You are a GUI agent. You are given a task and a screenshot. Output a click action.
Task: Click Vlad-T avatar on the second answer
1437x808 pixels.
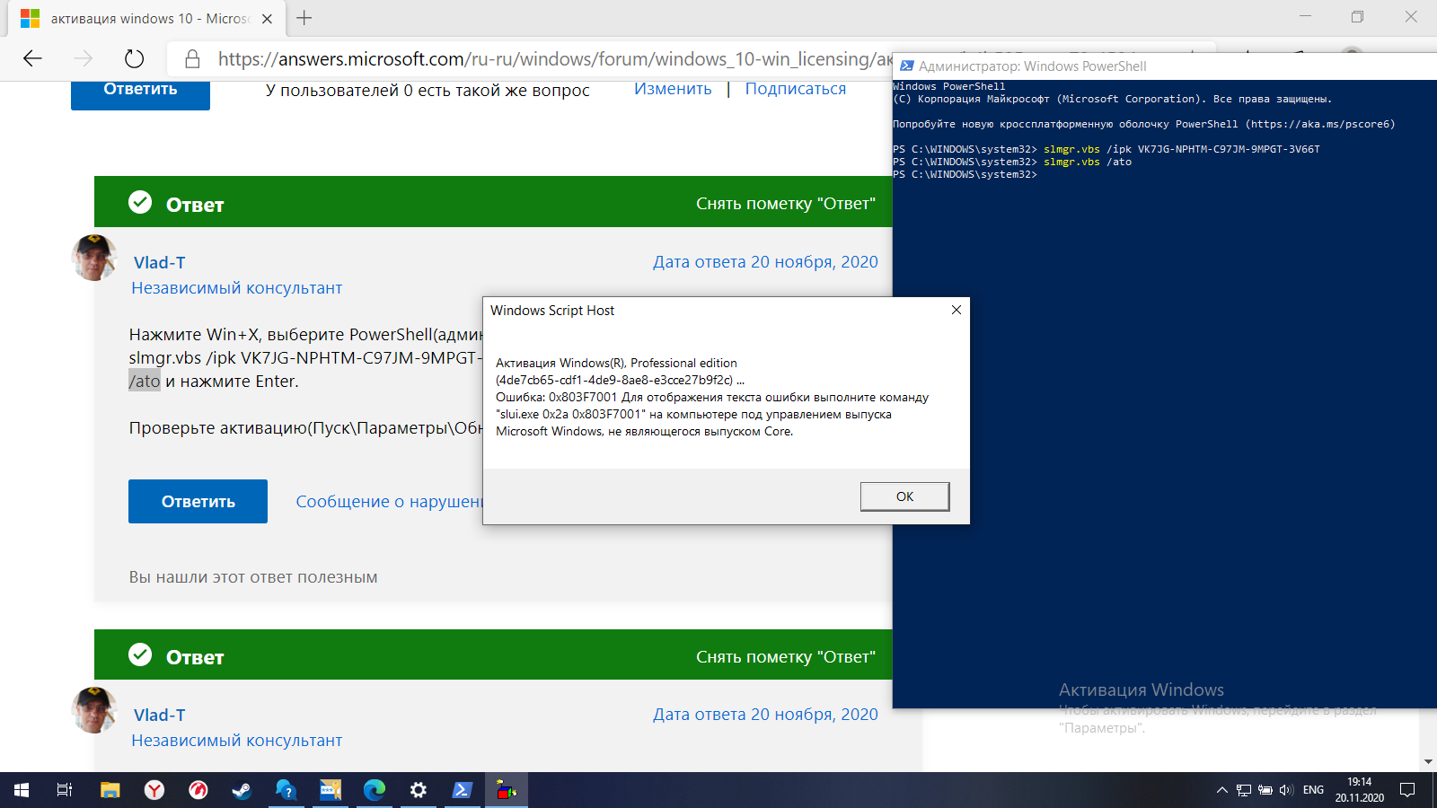click(94, 710)
